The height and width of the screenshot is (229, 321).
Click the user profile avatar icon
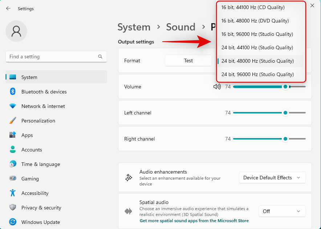tap(16, 31)
